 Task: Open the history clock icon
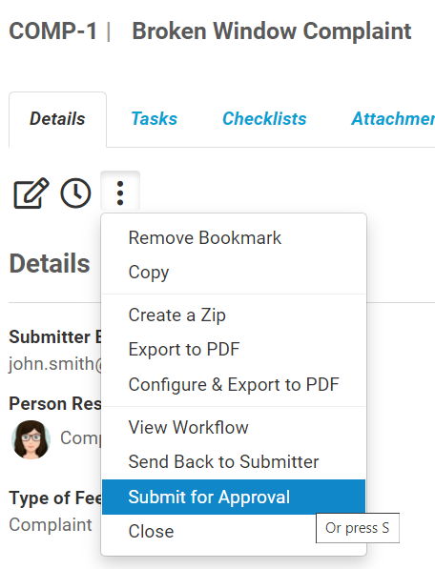tap(75, 193)
